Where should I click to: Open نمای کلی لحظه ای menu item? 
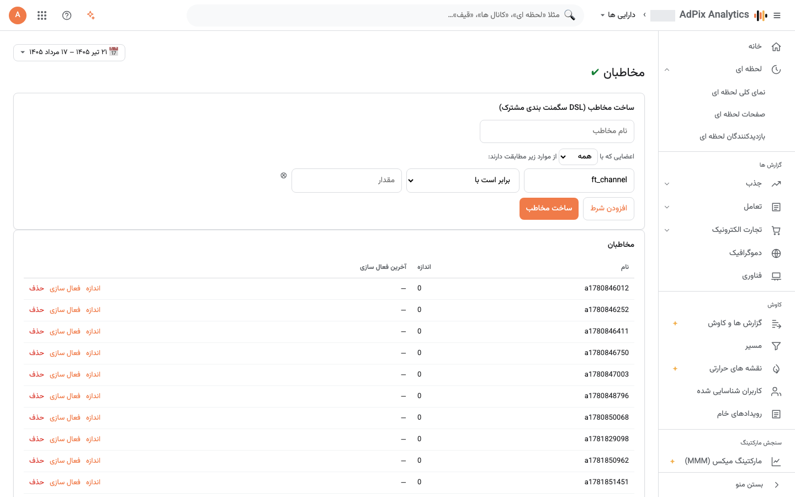click(x=738, y=92)
